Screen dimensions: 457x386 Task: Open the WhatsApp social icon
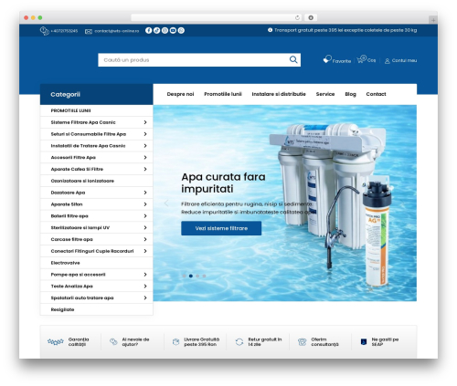pyautogui.click(x=181, y=30)
